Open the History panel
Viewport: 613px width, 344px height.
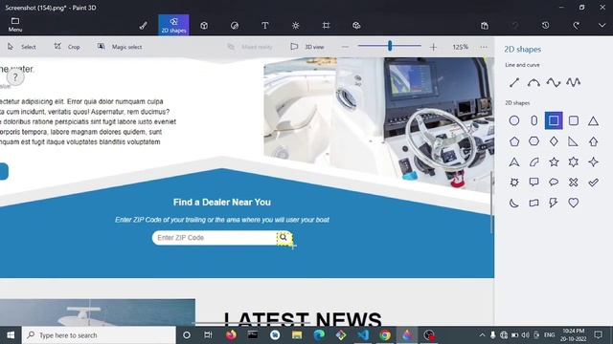point(545,26)
